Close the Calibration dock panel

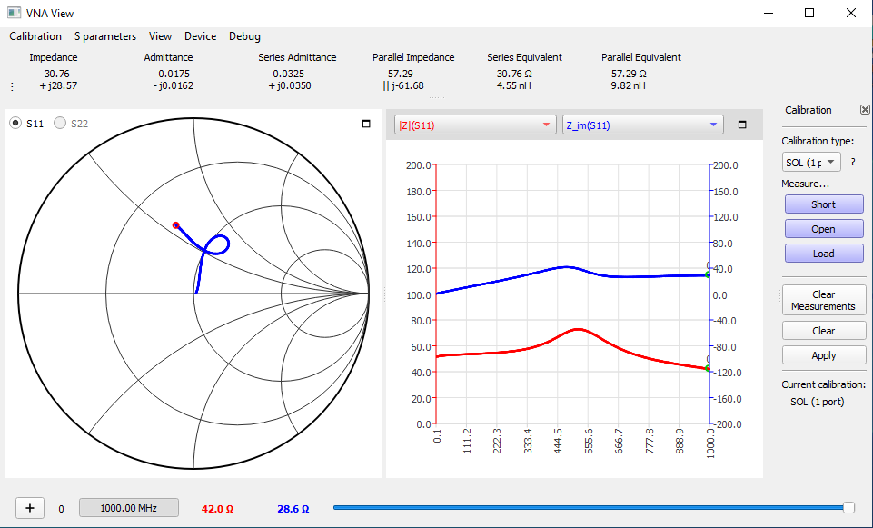(x=865, y=110)
